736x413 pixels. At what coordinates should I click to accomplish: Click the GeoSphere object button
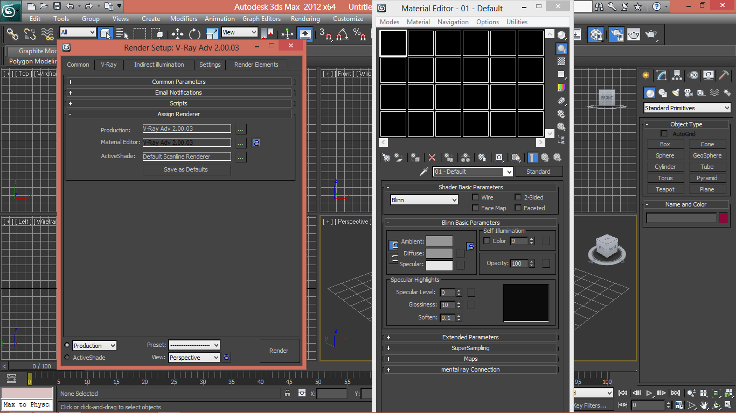[x=707, y=155]
